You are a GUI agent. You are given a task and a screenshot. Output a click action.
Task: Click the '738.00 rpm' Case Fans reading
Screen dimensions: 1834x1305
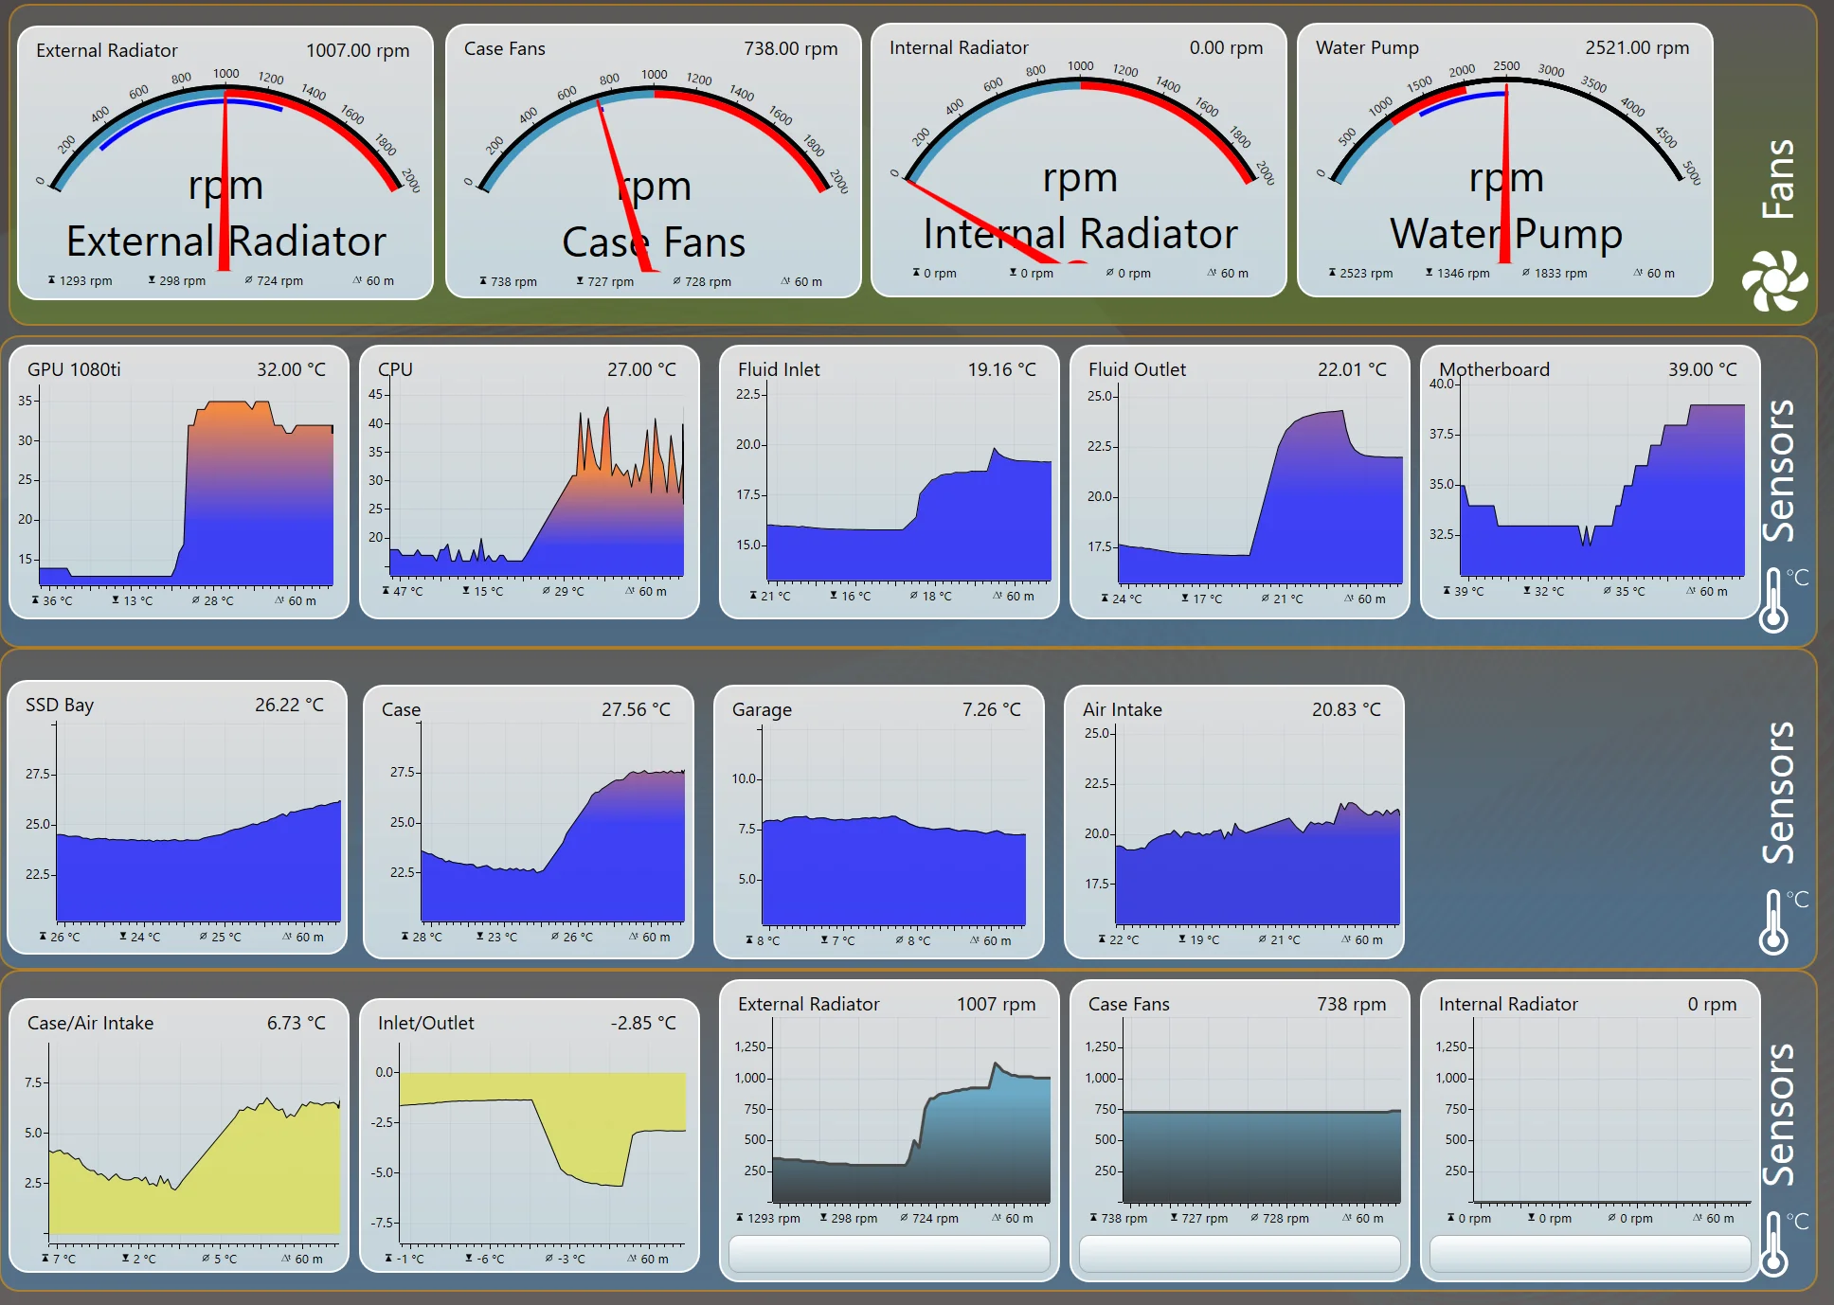tap(790, 48)
